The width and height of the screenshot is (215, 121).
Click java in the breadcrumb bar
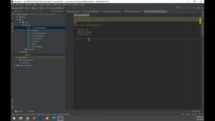click(x=42, y=8)
